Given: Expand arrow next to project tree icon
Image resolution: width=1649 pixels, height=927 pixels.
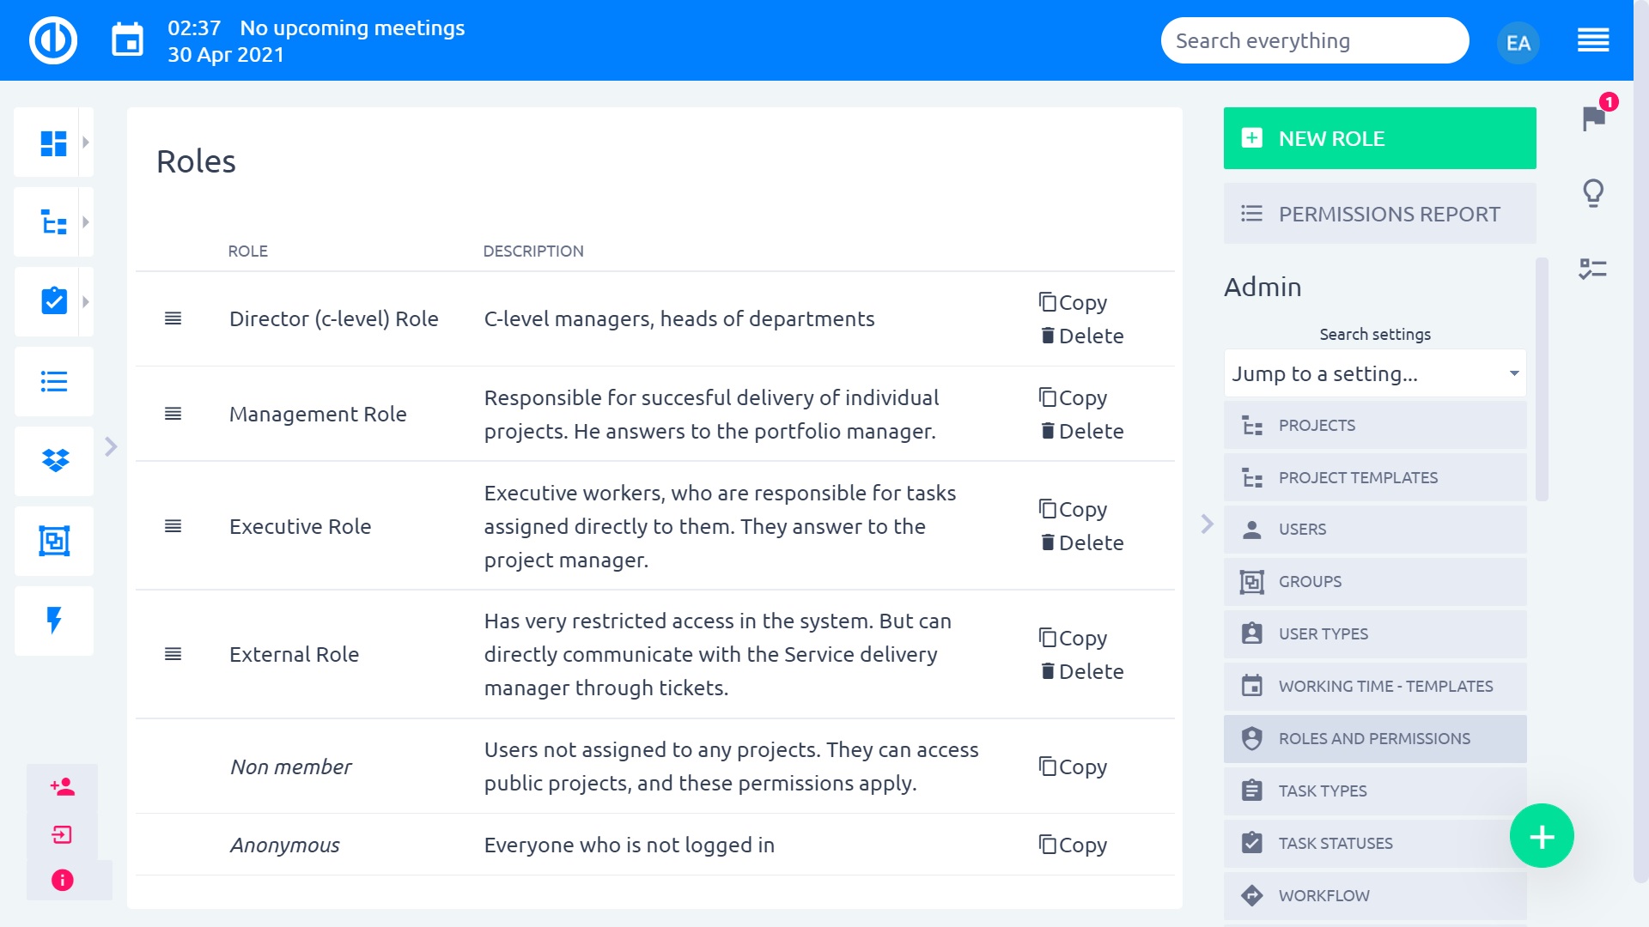Looking at the screenshot, I should [x=85, y=222].
